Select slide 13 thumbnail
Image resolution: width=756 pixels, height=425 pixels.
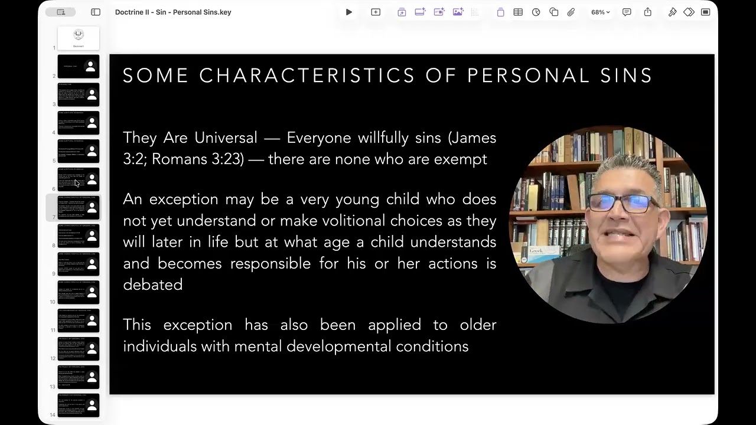79,378
